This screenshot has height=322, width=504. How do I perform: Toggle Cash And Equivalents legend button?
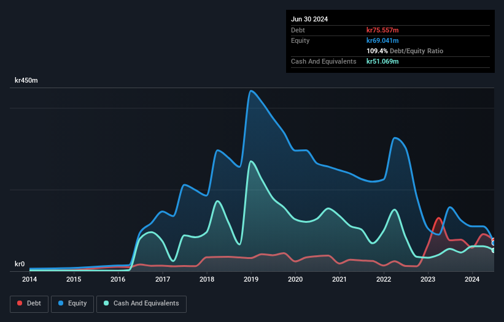click(141, 304)
